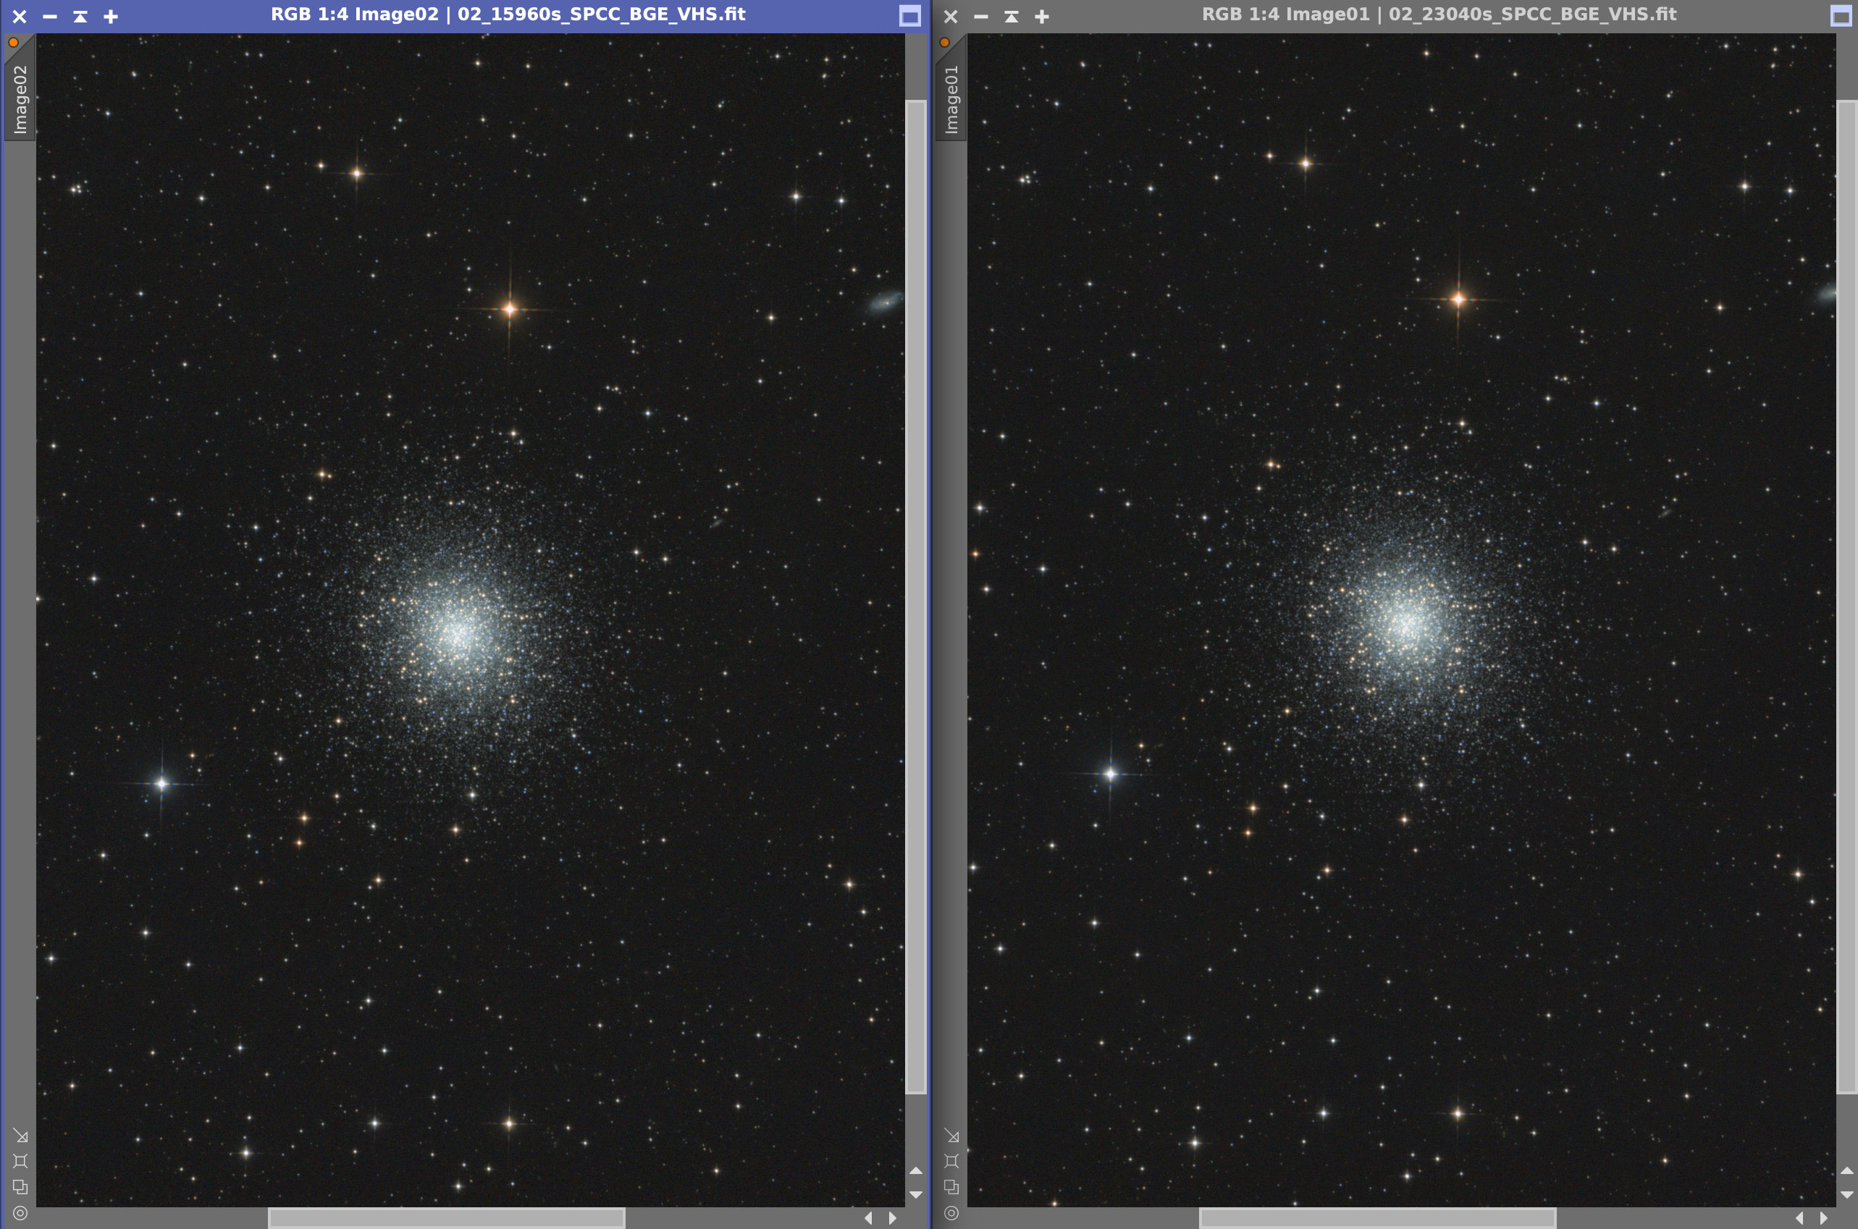
Task: Click the scroll-right arrow in Image01 window
Action: 1823,1218
